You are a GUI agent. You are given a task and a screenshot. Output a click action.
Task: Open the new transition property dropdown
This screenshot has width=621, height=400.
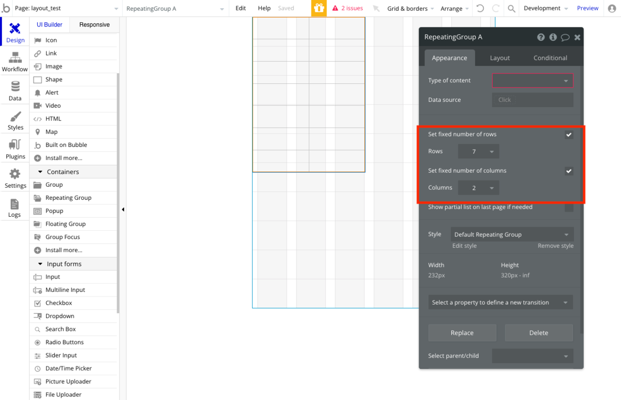pyautogui.click(x=500, y=302)
